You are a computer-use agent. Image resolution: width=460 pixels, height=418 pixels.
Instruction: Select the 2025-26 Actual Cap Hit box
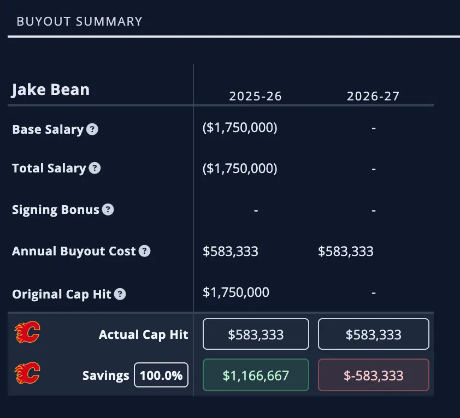pos(256,334)
